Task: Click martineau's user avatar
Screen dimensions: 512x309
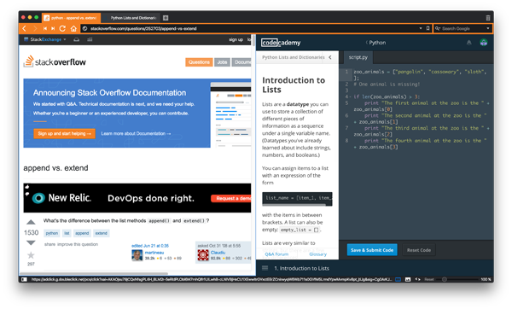Action: point(137,255)
